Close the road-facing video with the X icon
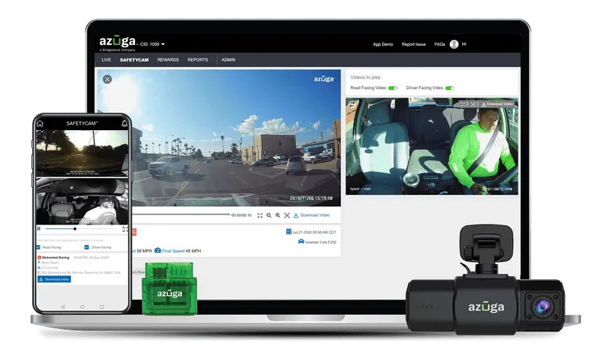The height and width of the screenshot is (350, 609). 107,79
